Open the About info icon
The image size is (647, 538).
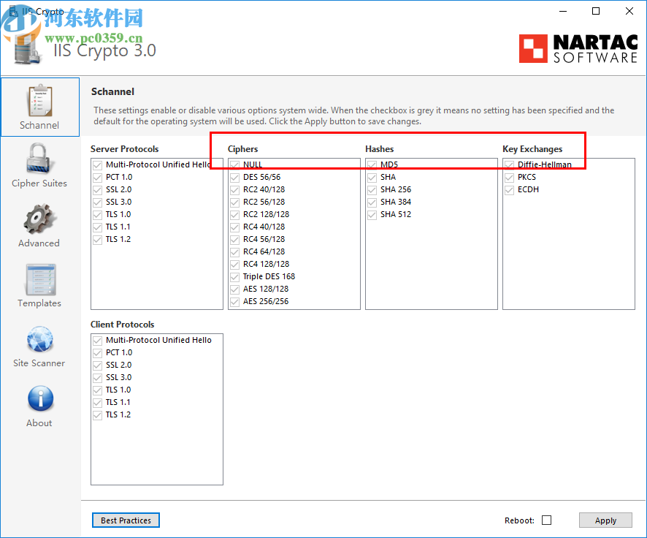pyautogui.click(x=40, y=399)
